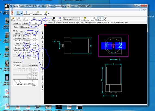Click the Find binoculars icon
155x111 pixels.
pos(54,19)
